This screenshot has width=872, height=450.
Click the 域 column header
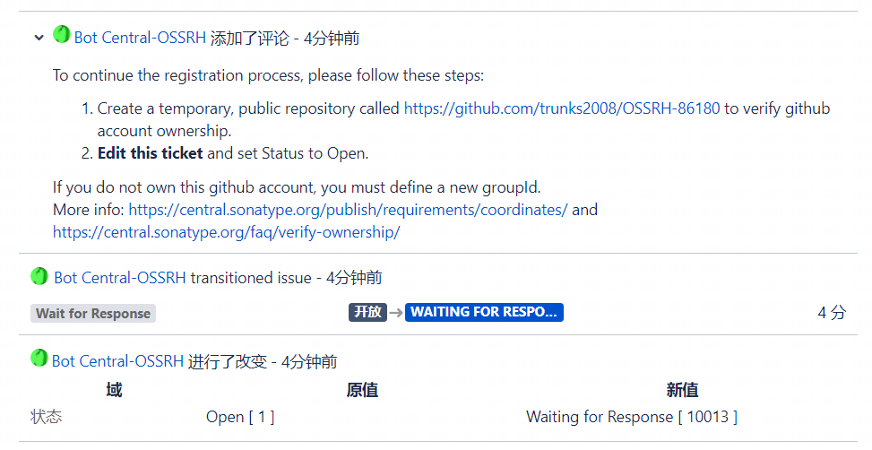pyautogui.click(x=114, y=390)
